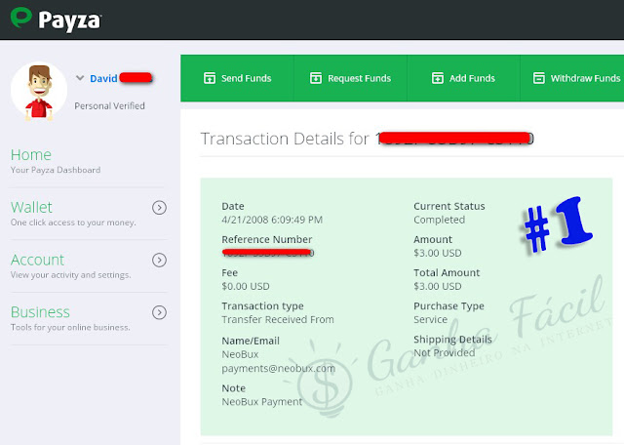Click the NeoBux Payment note text
The height and width of the screenshot is (445, 624).
pos(262,402)
